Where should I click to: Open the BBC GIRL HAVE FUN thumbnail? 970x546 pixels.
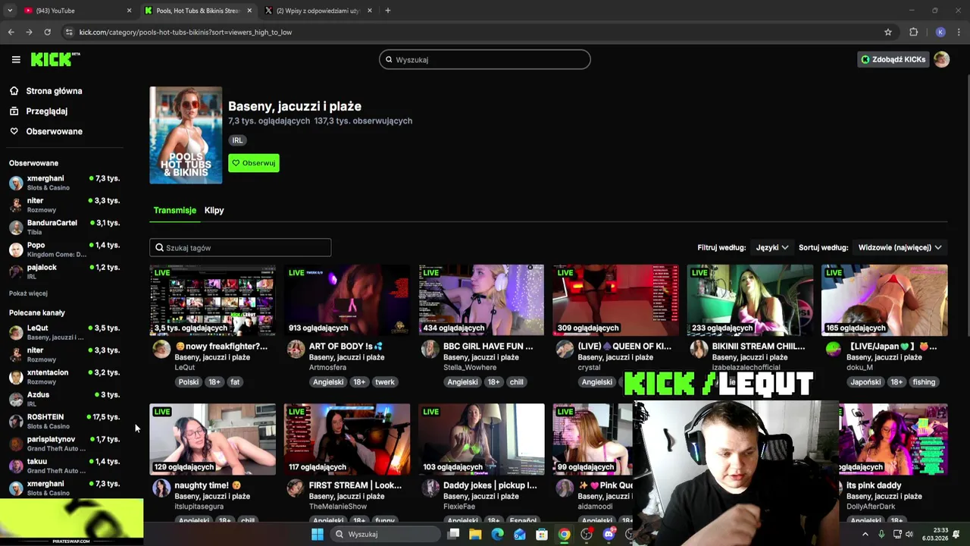coord(481,300)
